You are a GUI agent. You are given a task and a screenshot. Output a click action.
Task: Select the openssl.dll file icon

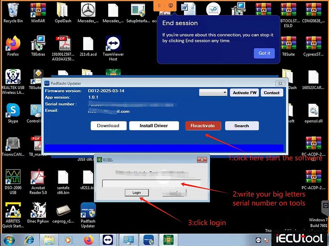pyautogui.click(x=313, y=113)
